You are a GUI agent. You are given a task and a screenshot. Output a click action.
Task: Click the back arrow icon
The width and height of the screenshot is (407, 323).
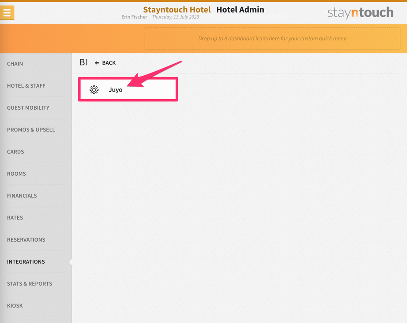[x=97, y=63]
